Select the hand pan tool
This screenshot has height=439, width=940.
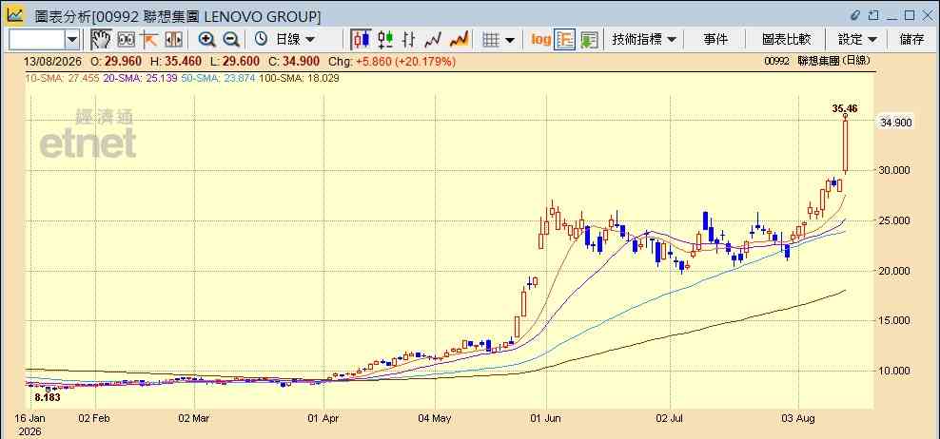[x=101, y=40]
